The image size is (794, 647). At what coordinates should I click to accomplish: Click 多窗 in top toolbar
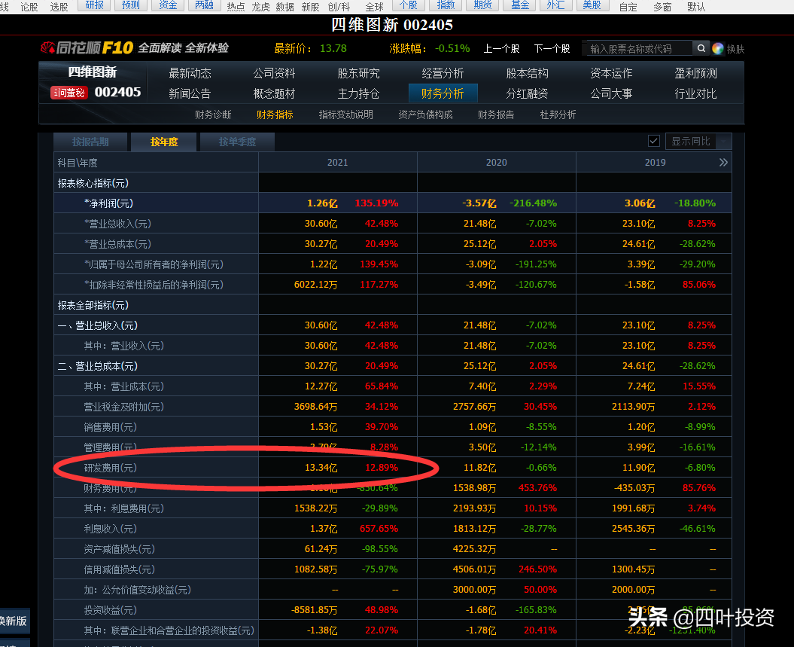pyautogui.click(x=662, y=7)
